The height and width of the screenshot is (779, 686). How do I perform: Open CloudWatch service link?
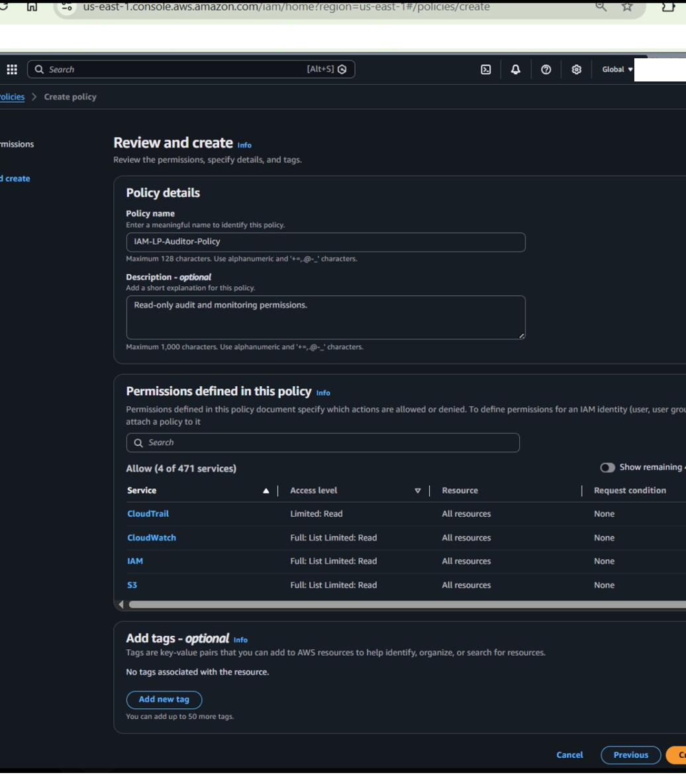[152, 538]
